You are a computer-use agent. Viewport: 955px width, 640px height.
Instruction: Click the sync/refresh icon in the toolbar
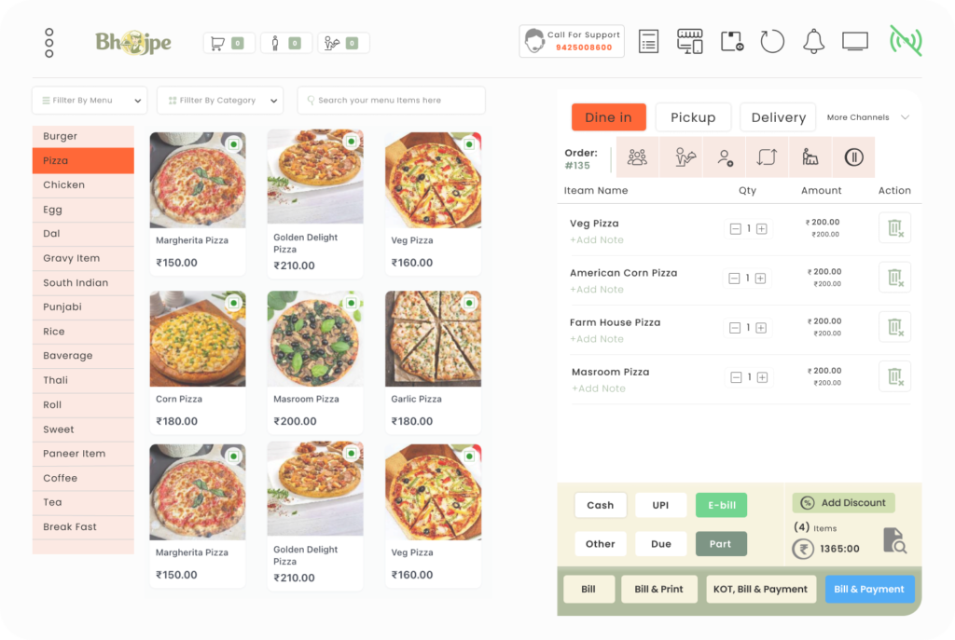[x=772, y=41]
